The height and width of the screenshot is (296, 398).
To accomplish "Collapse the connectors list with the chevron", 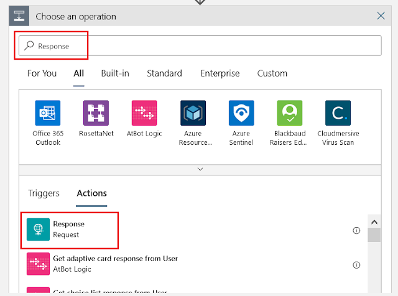I will 200,169.
